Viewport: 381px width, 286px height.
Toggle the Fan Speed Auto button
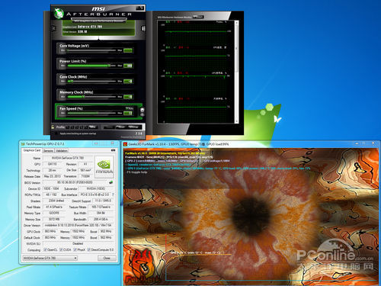coord(130,108)
